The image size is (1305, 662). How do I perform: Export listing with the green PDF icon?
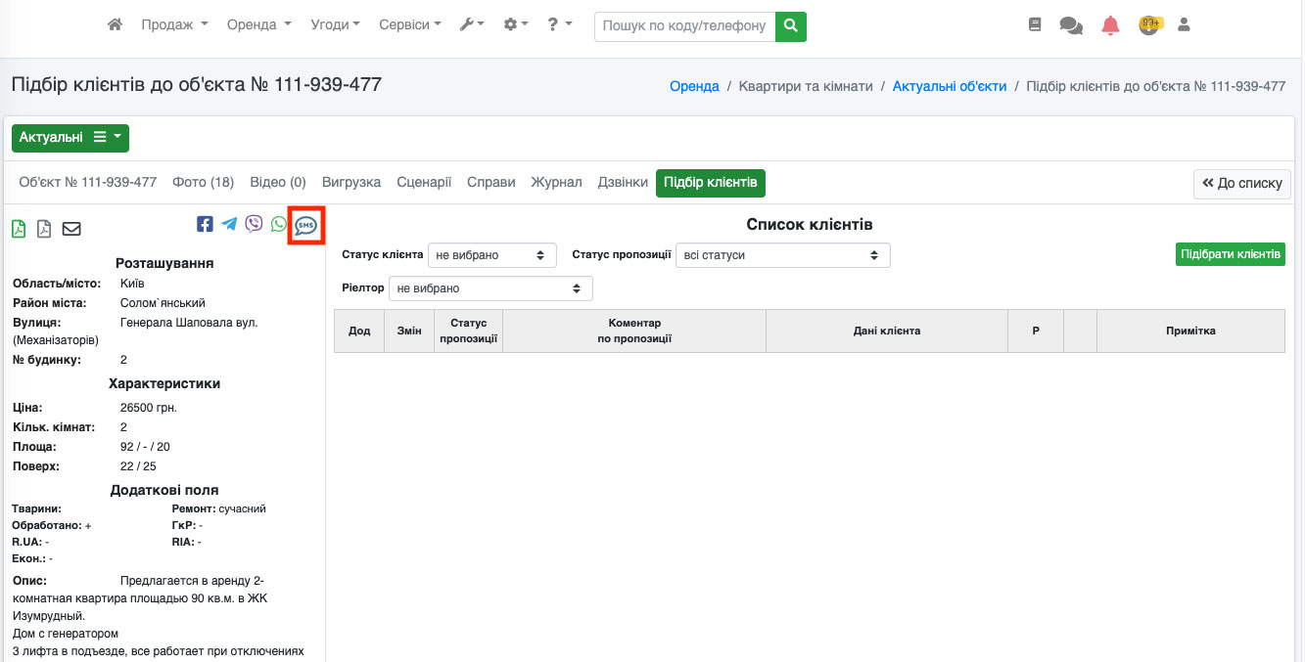point(19,229)
